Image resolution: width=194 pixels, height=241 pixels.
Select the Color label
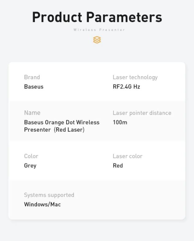(x=31, y=156)
